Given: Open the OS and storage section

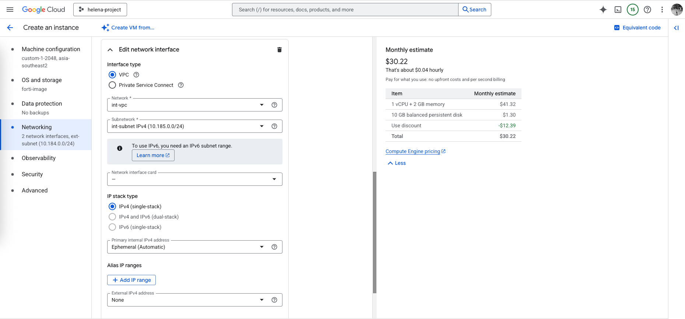Looking at the screenshot, I should (x=42, y=80).
